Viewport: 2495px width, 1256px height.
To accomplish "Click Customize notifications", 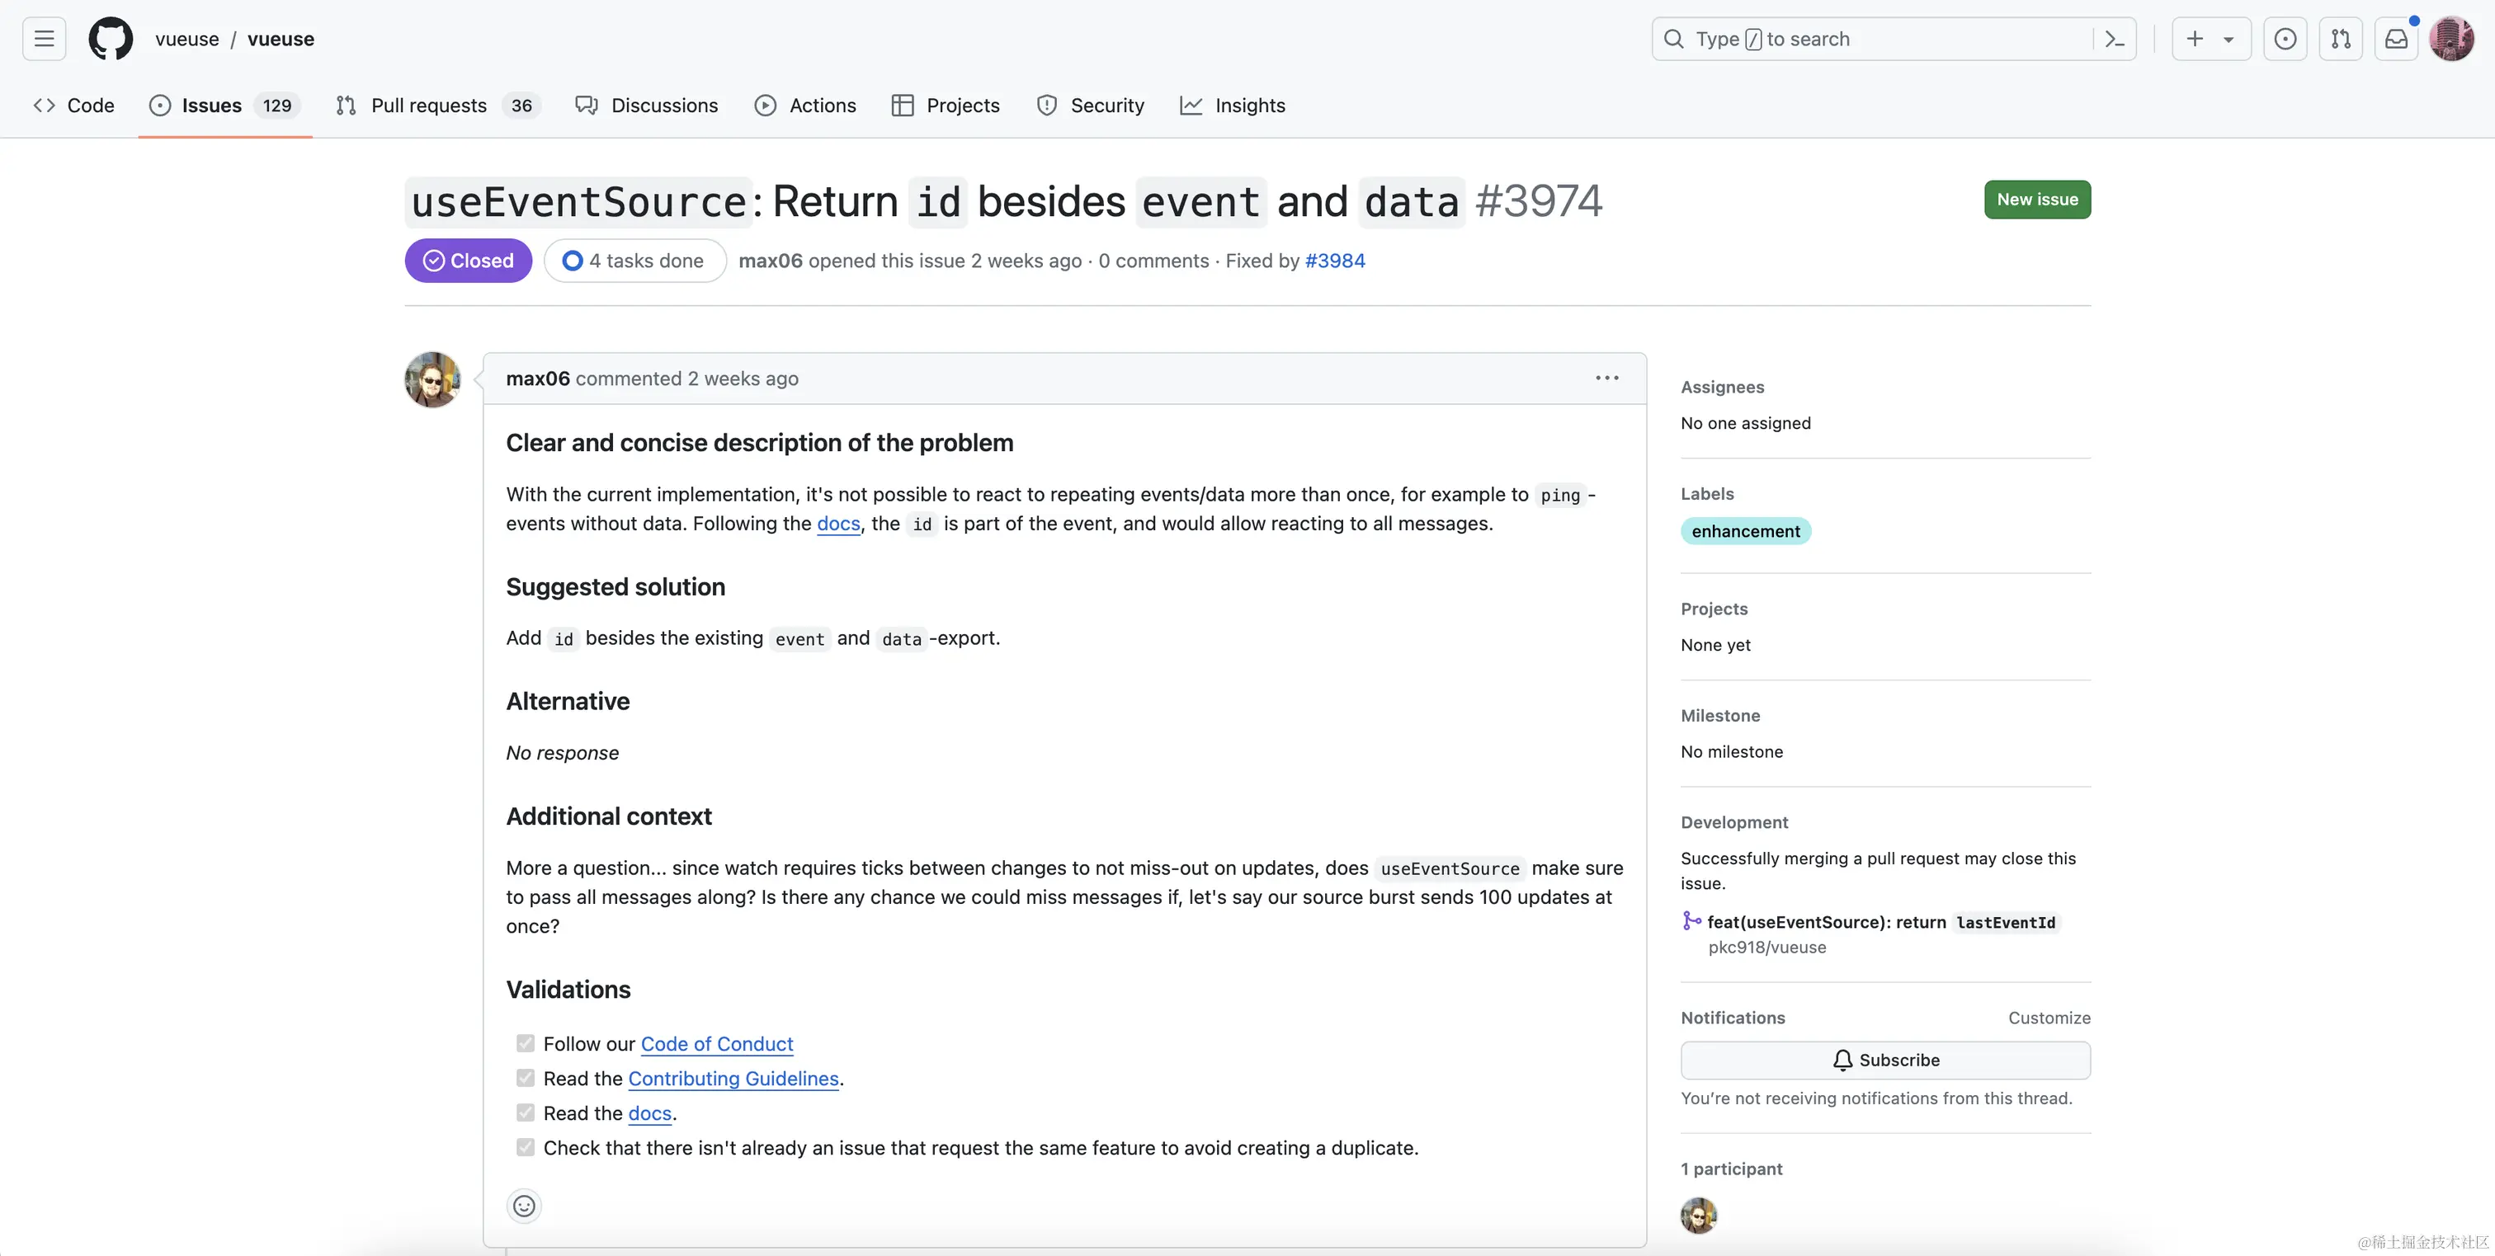I will [x=2049, y=1018].
